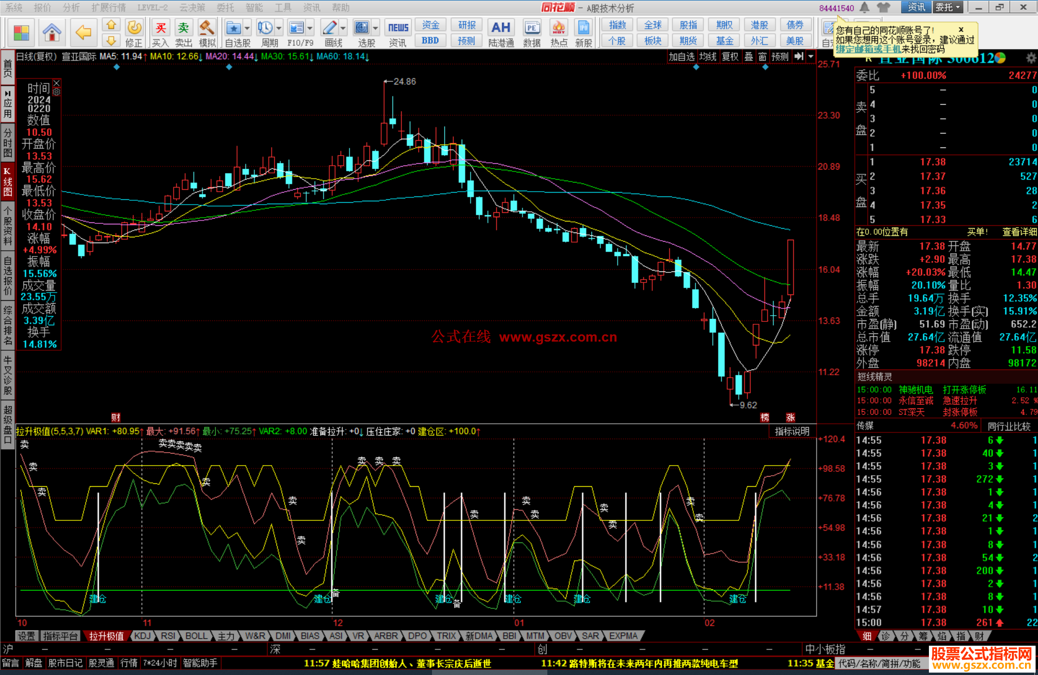Viewport: 1038px width, 675px height.
Task: Expand the 周期 period dropdown arrow
Action: pos(279,28)
